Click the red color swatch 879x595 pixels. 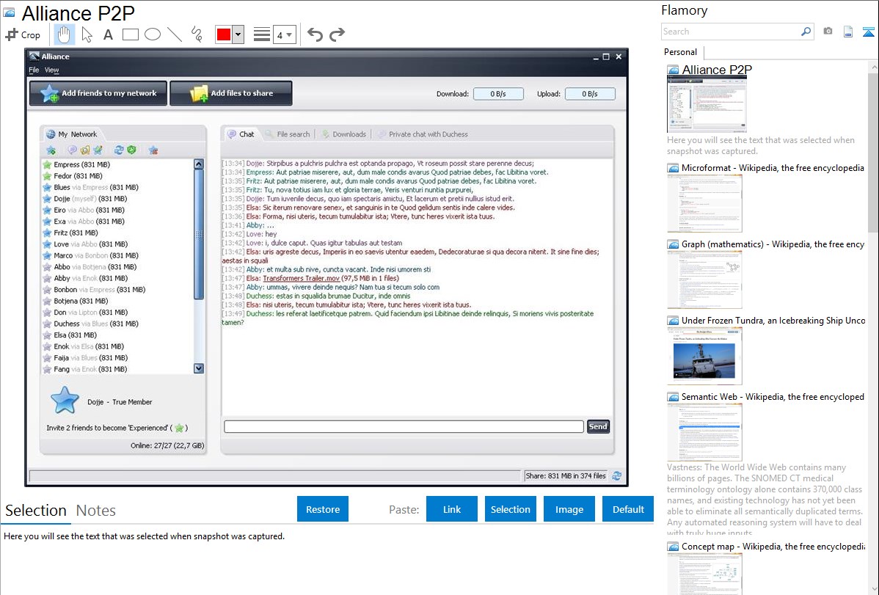(224, 34)
